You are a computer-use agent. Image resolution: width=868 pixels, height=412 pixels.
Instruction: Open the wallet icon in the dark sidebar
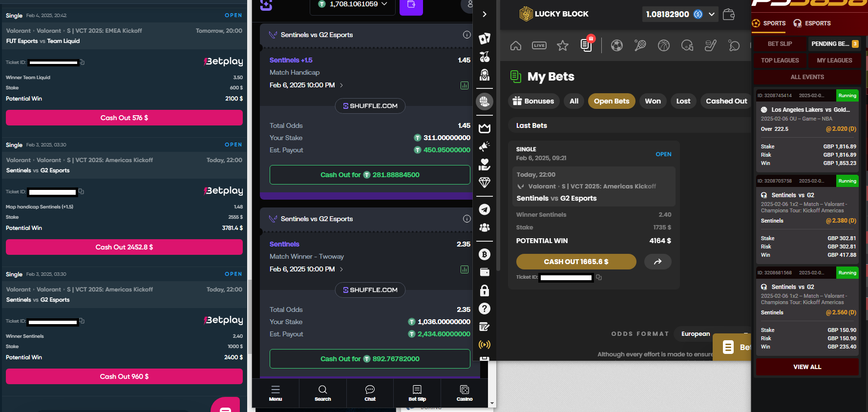coord(484,272)
